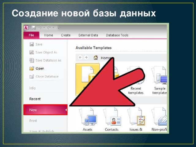The height and width of the screenshot is (147, 196).
Task: Go back with the templates Back arrow
Action: point(80,58)
